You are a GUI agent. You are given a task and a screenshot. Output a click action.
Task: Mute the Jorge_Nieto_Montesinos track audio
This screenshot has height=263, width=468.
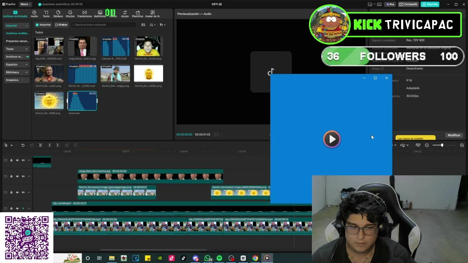pyautogui.click(x=23, y=176)
